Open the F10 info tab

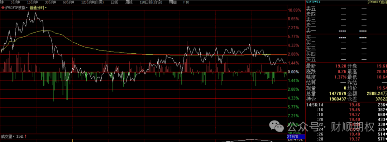point(186,2)
